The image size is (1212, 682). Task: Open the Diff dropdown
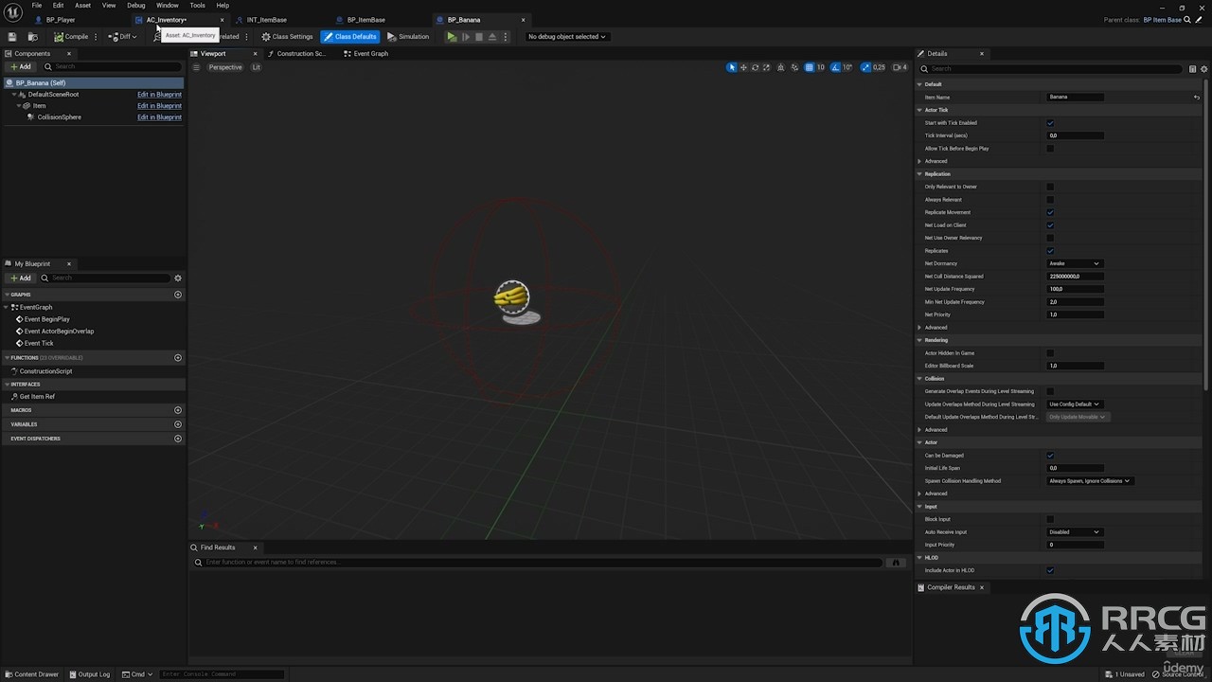(122, 37)
